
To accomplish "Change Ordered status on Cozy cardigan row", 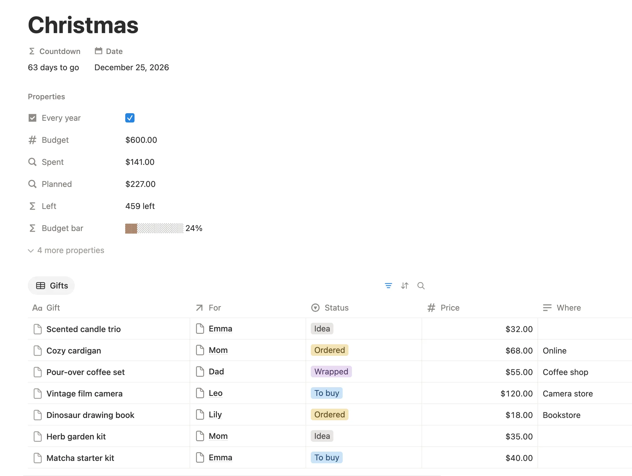I will (x=330, y=350).
